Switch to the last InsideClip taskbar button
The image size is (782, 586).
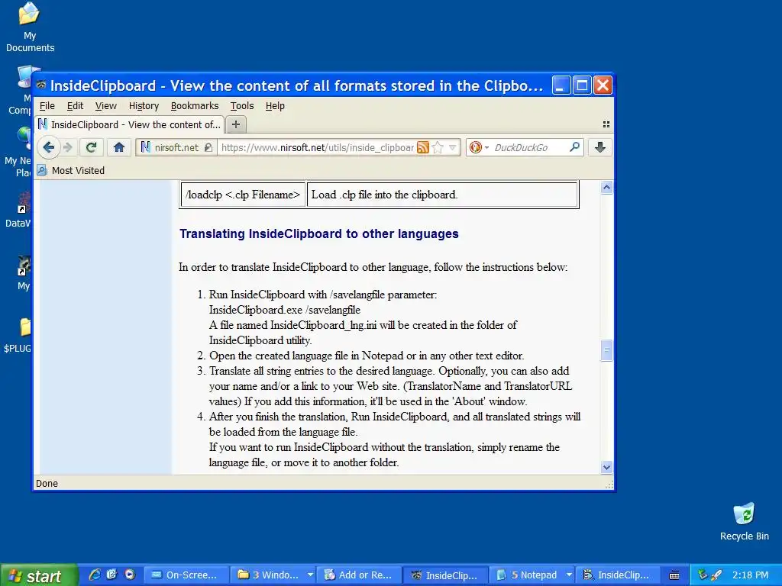pos(619,575)
